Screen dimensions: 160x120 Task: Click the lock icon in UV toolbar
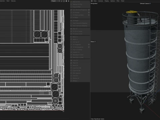pos(64,1)
